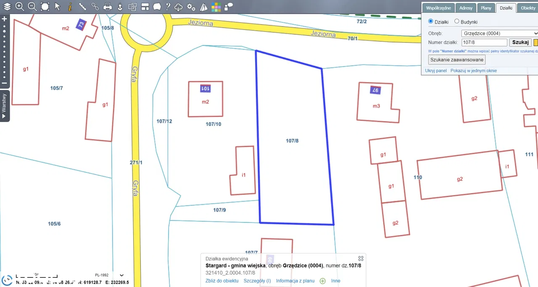Click the full extent view icon
Image resolution: width=538 pixels, height=287 pixels.
point(45,6)
